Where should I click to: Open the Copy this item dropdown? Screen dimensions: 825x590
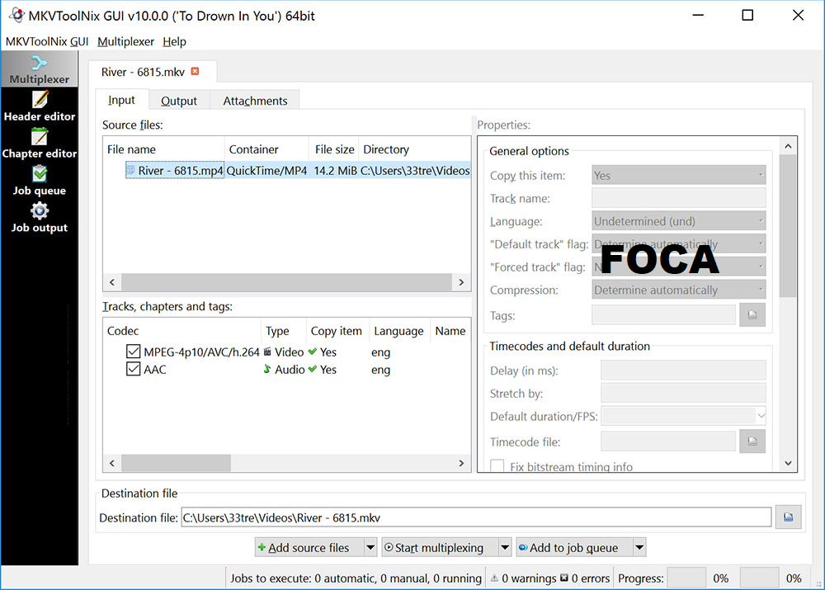click(679, 175)
